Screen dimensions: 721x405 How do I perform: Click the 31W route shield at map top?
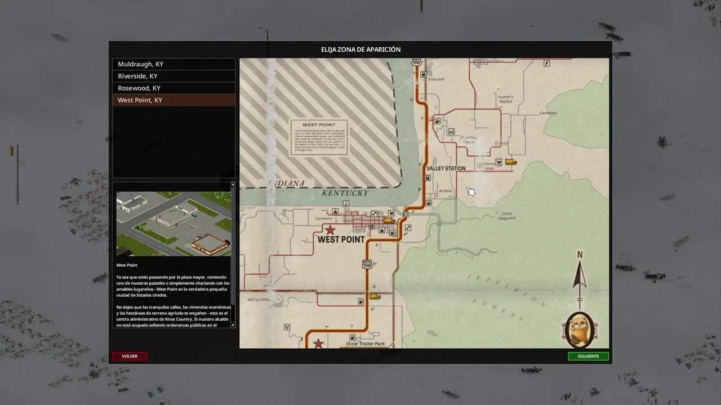pyautogui.click(x=417, y=63)
